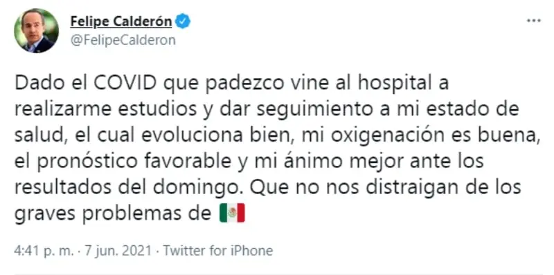
Task: Open the three-dot more options menu
Action: pyautogui.click(x=533, y=21)
